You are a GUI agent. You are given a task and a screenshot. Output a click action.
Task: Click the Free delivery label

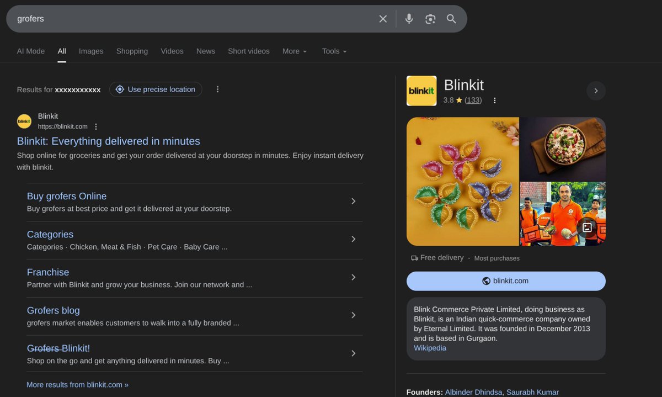(x=442, y=258)
